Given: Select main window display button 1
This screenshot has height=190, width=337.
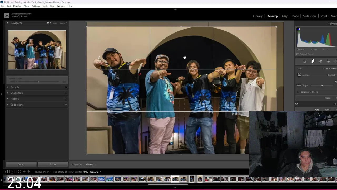Looking at the screenshot, I should [x=5, y=172].
